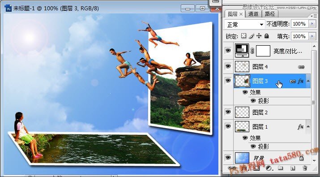Toggle 效果 visibility under 图层 1

pos(245,138)
